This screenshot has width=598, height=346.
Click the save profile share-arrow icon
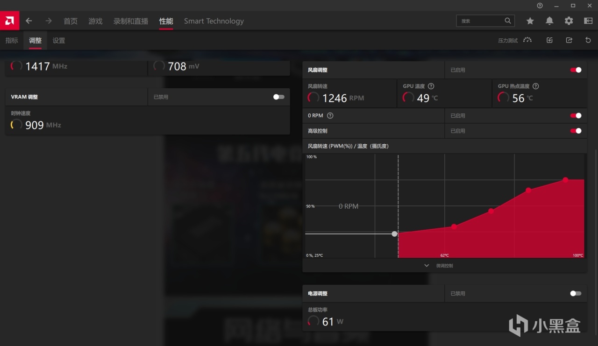[569, 41]
